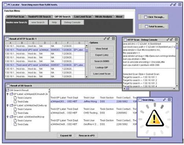Image resolution: width=184 pixels, height=145 pixels.
Task: Collapse EP Label a344qed263 tree node
Action: (x=7, y=94)
